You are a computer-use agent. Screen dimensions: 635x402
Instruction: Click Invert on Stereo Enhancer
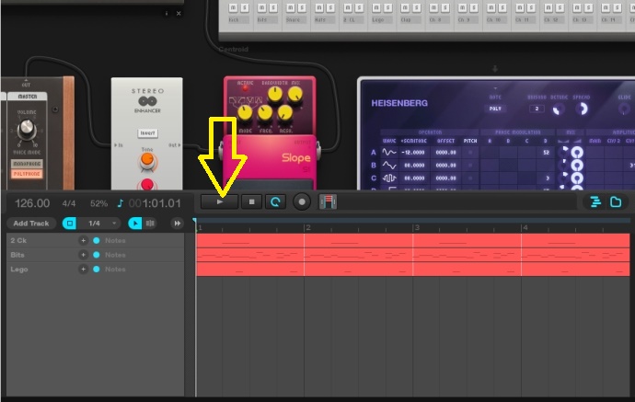pos(147,132)
